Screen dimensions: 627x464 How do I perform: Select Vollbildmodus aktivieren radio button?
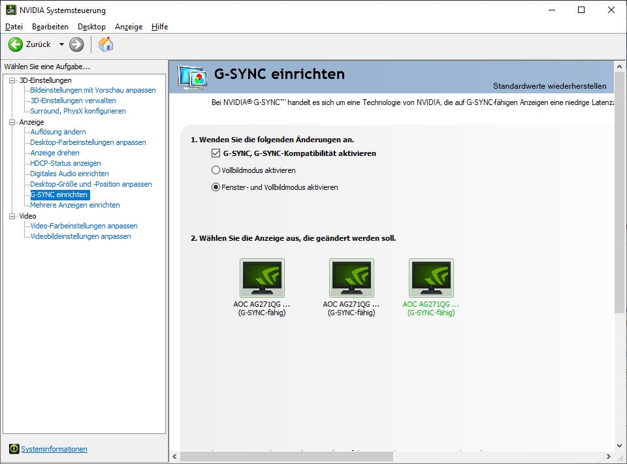(x=216, y=170)
